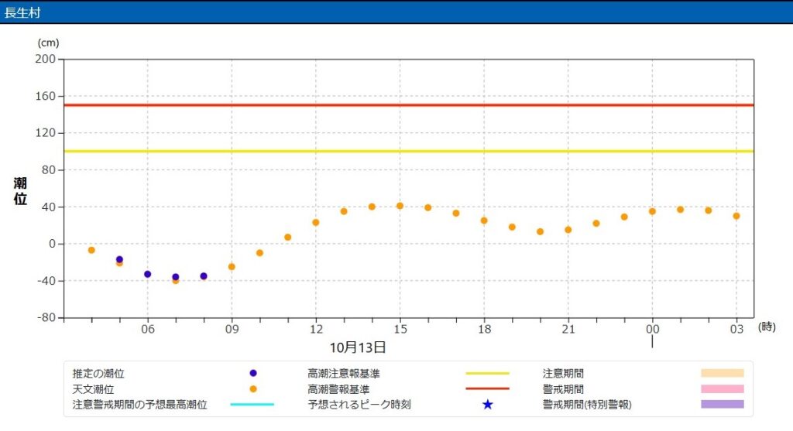Click the 12 hour label on x-axis

click(x=316, y=329)
